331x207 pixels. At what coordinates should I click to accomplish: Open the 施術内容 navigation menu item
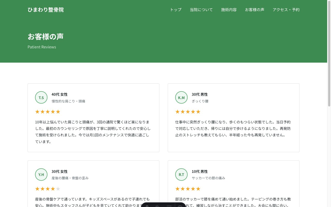pyautogui.click(x=229, y=10)
